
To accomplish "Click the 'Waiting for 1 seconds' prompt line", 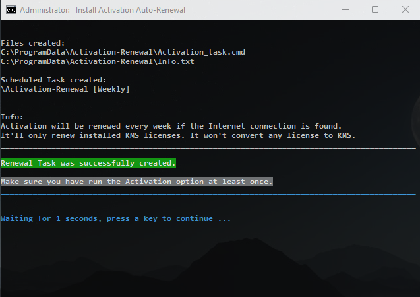I will [x=116, y=218].
